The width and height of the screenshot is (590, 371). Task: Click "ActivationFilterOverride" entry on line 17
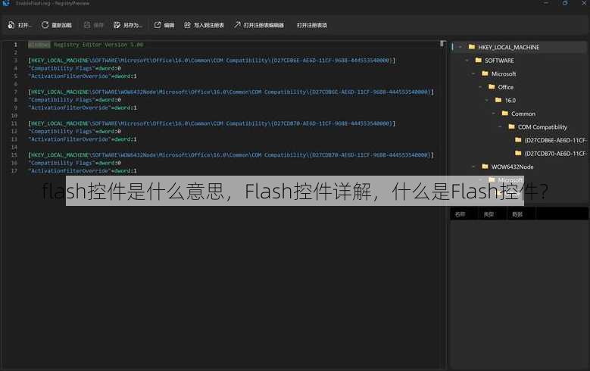[x=83, y=171]
